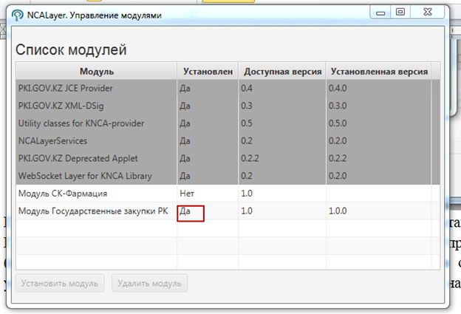
Task: Select WebSocket Layer for KNCA Library
Action: tap(228, 176)
